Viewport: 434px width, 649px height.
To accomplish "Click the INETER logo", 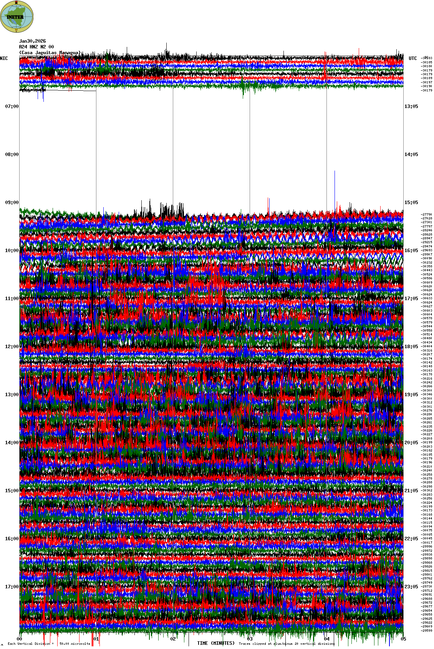I will click(17, 17).
